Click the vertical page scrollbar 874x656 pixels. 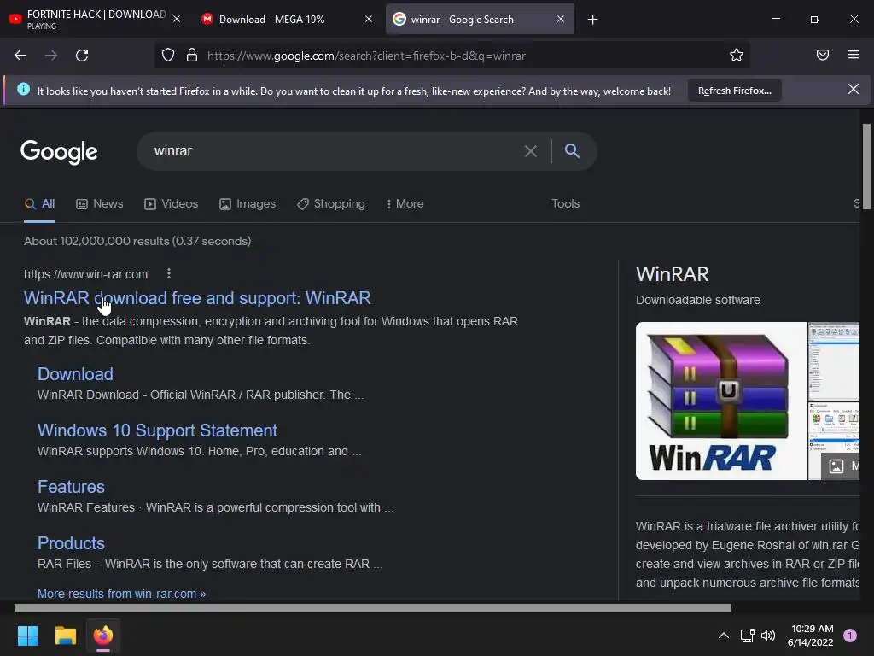(866, 167)
